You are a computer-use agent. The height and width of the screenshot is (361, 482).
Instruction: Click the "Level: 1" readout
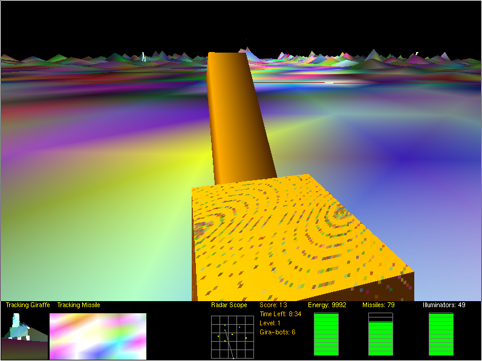click(270, 324)
